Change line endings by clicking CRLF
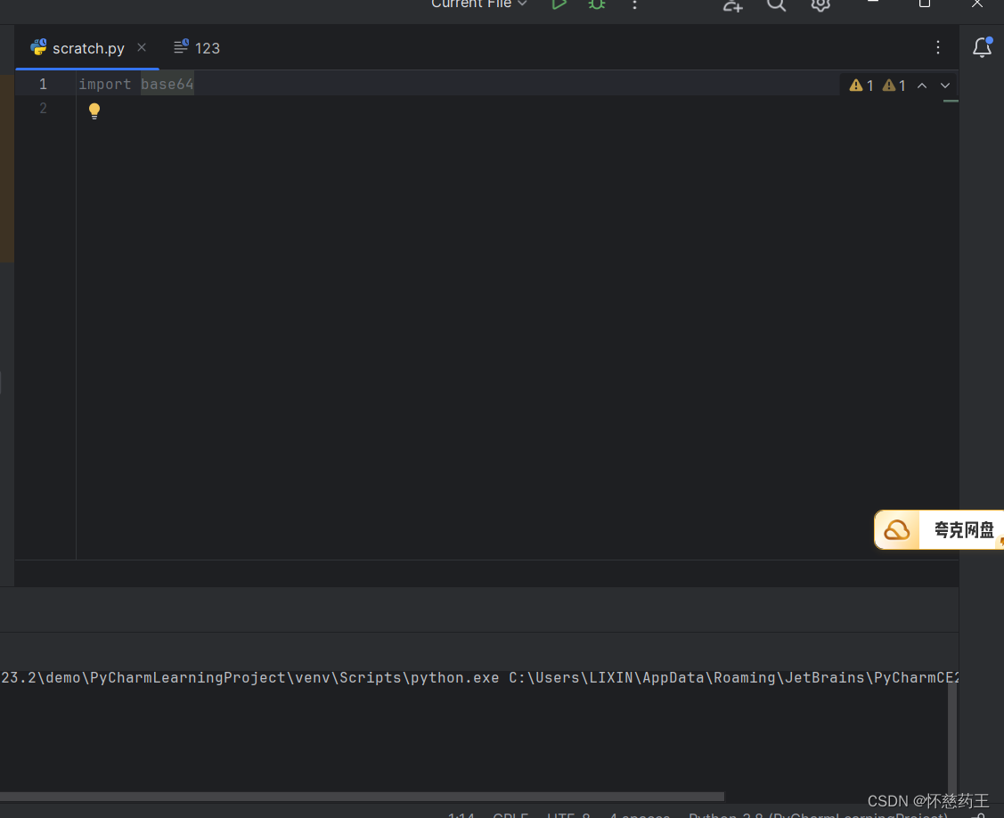Screen dimensions: 1004x818 [510, 814]
